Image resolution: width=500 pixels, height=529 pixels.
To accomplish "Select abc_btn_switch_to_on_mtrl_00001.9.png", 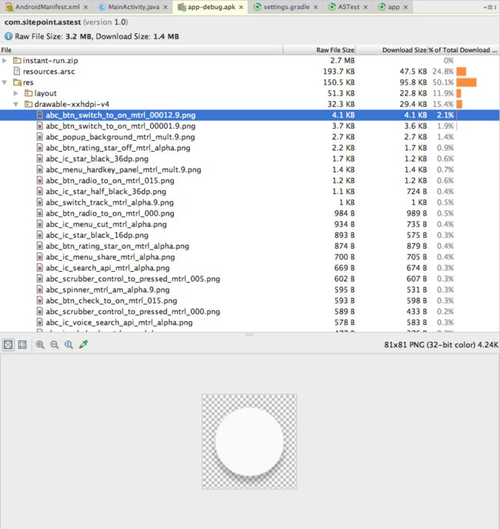I will pos(250,126).
